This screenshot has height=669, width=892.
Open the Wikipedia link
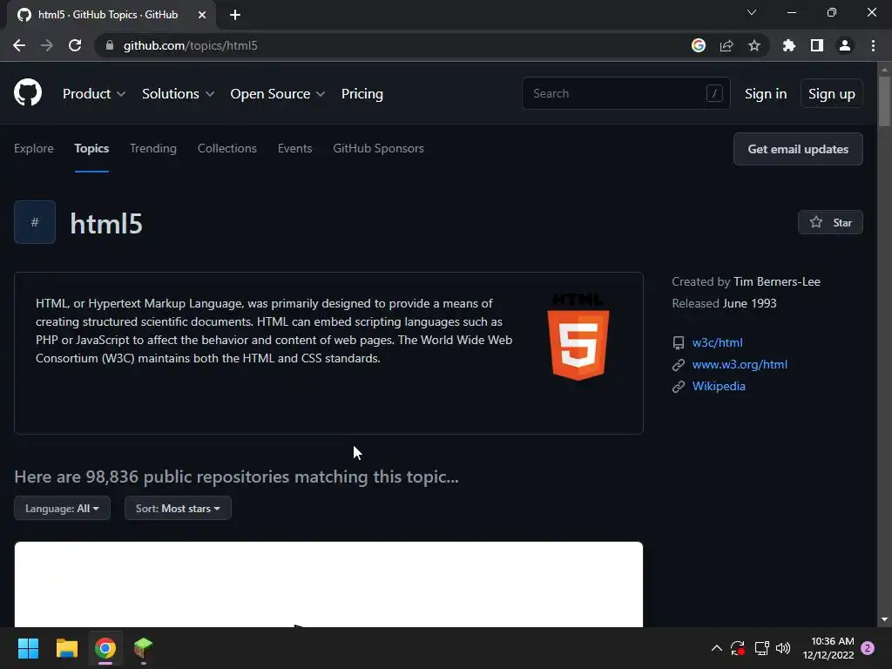[x=719, y=386]
